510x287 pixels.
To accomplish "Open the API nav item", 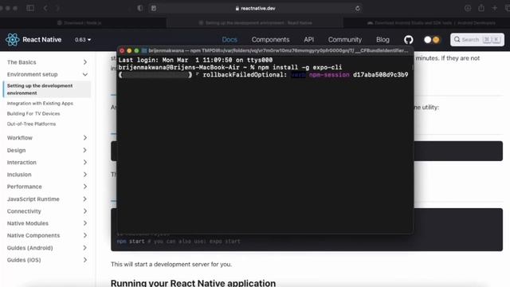I will click(308, 40).
